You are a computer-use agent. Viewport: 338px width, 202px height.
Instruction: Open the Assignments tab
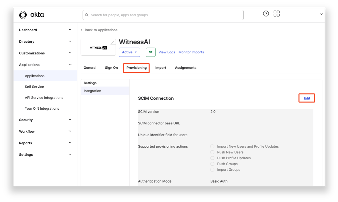[x=186, y=68]
